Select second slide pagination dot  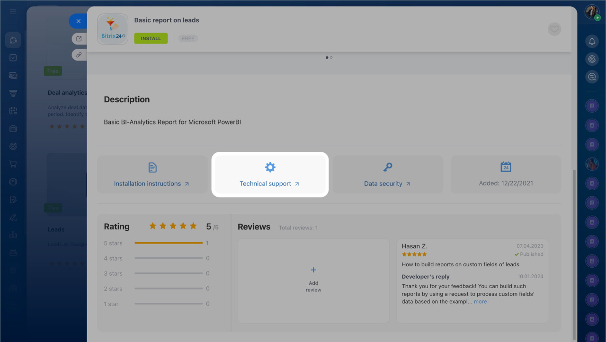(x=331, y=58)
